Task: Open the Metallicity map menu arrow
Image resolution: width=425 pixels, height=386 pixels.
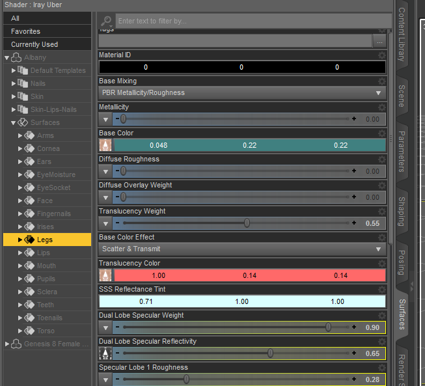Action: pos(105,119)
